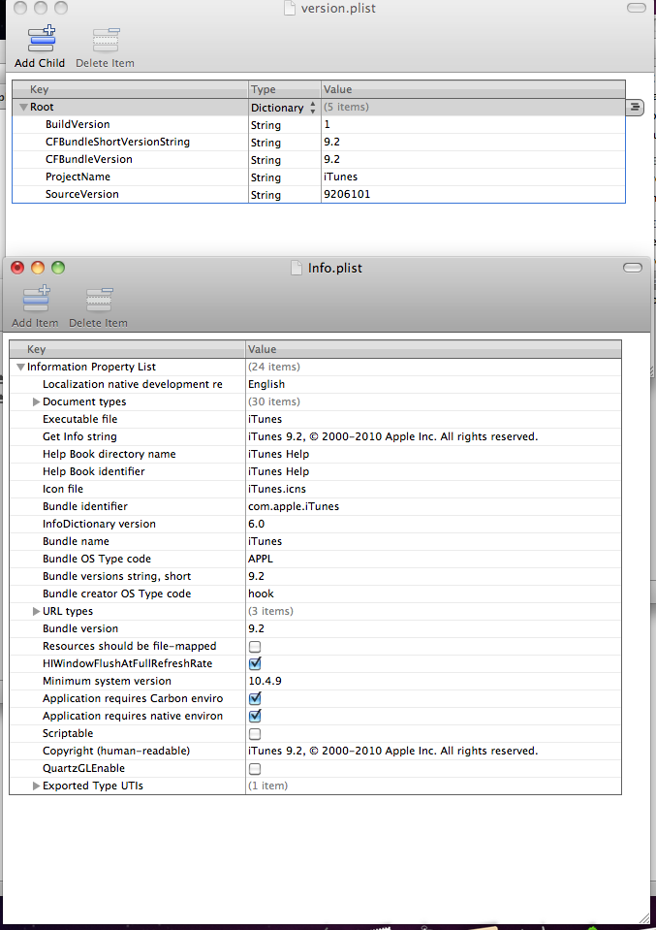Enable the QuartzGLEnable checkbox
Screen dimensions: 656x930
click(255, 769)
